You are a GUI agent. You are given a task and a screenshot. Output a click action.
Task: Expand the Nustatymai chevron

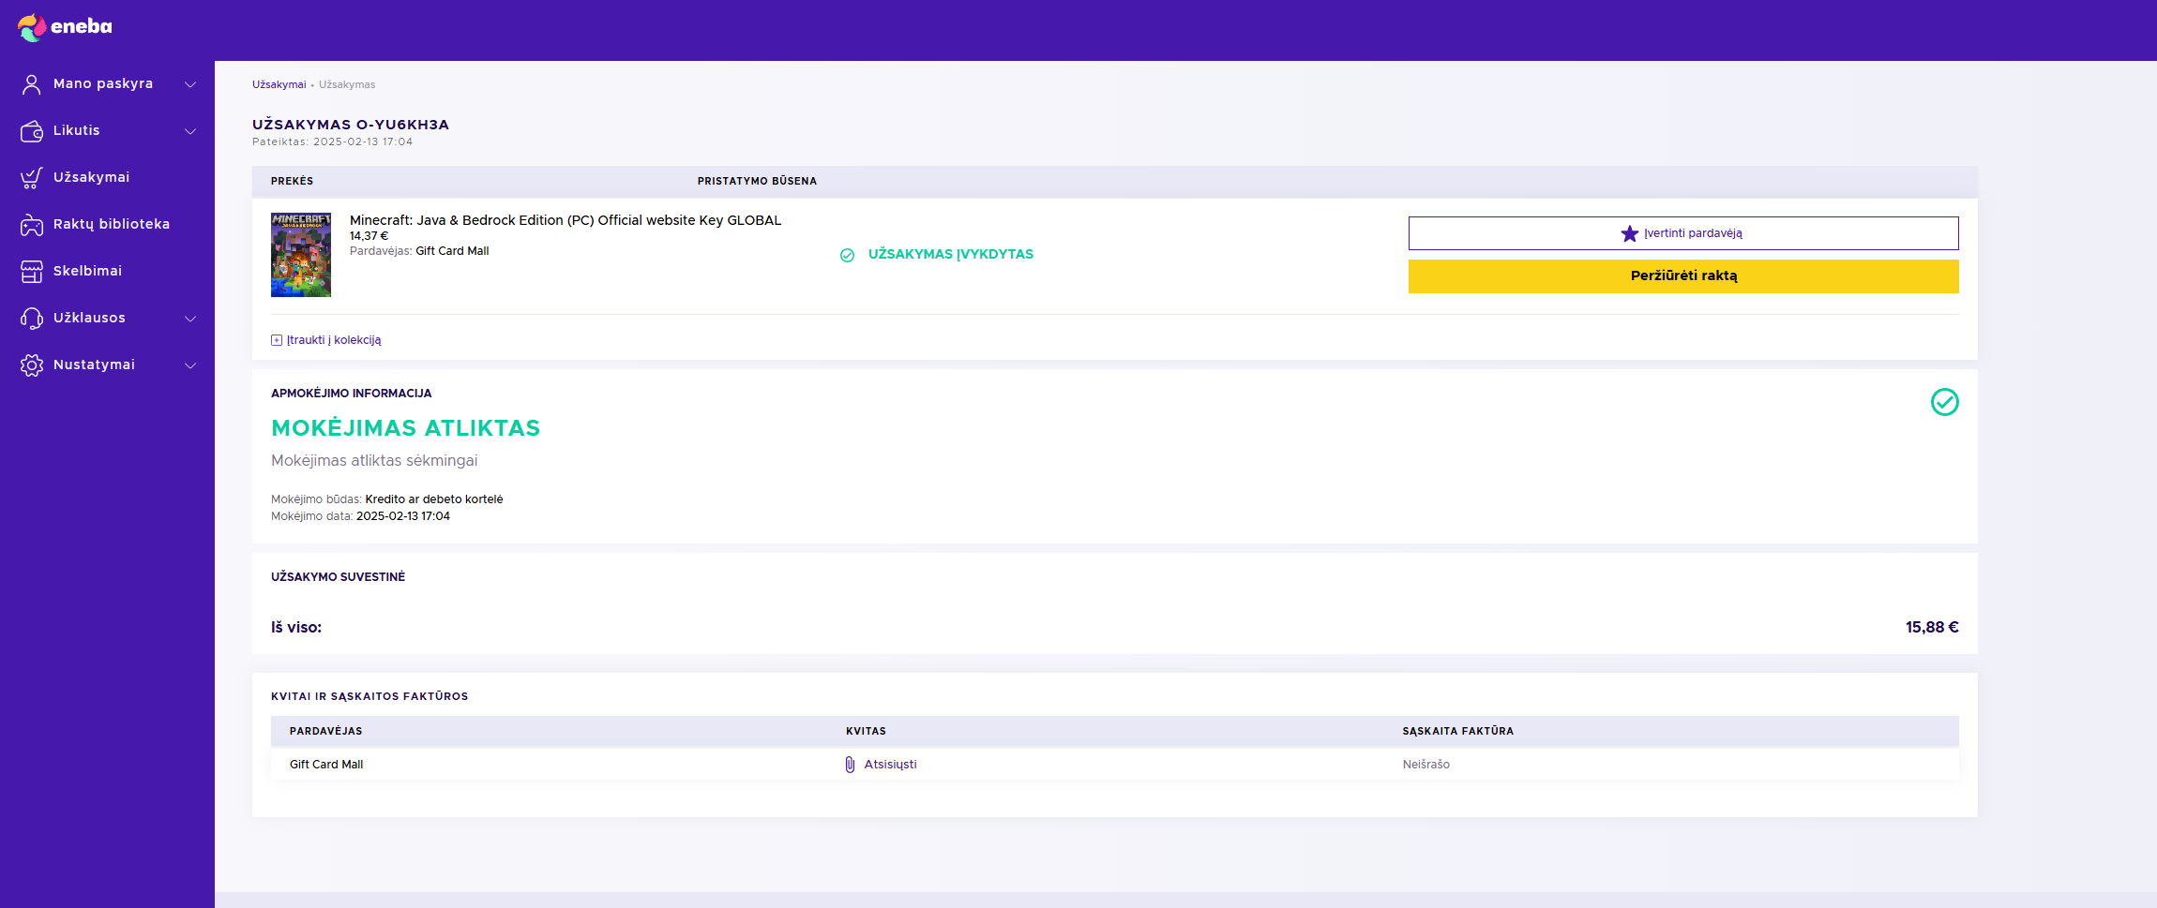[190, 365]
